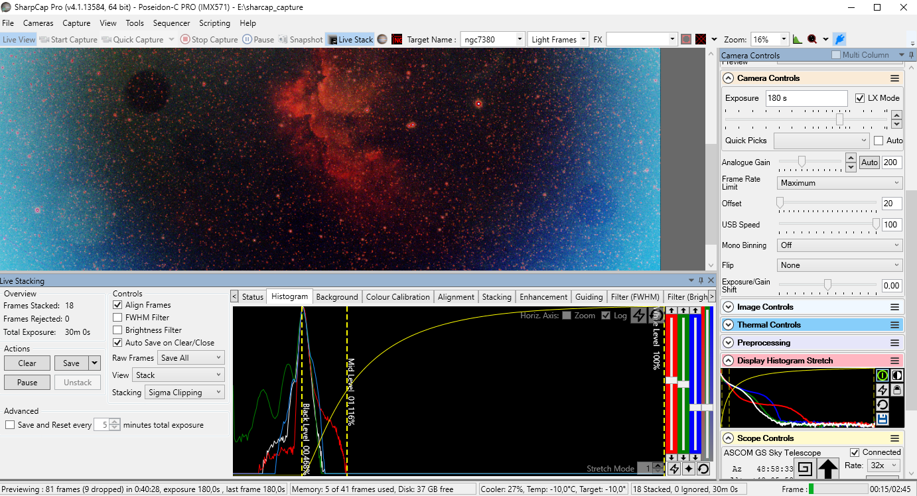The image size is (917, 496).
Task: Expand the Thermal Controls section
Action: [x=729, y=325]
